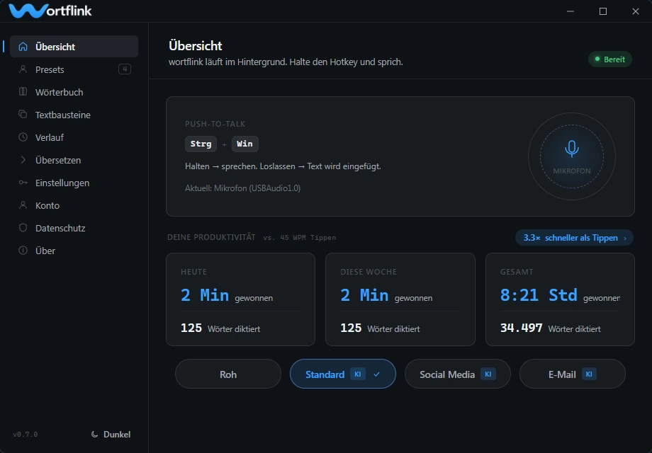This screenshot has height=453, width=652.
Task: Click the book icon beside Wörterbuch
Action: coord(23,92)
